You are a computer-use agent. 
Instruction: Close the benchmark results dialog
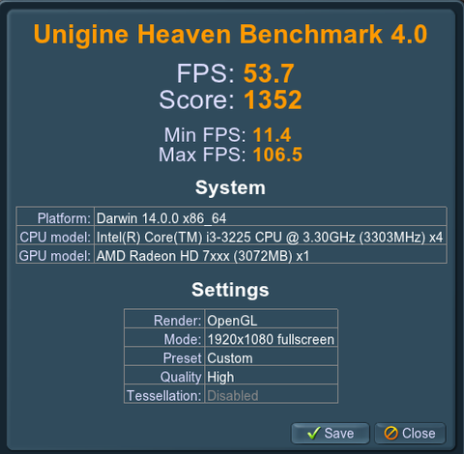410,433
